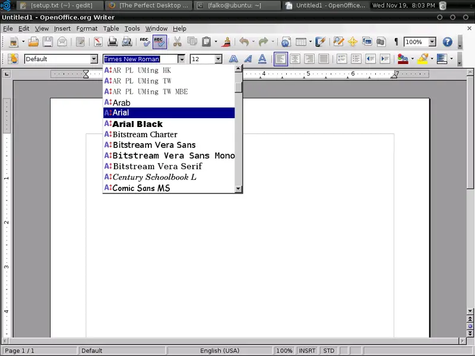This screenshot has height=356, width=475.
Task: Export directly as PDF icon
Action: coord(98,42)
